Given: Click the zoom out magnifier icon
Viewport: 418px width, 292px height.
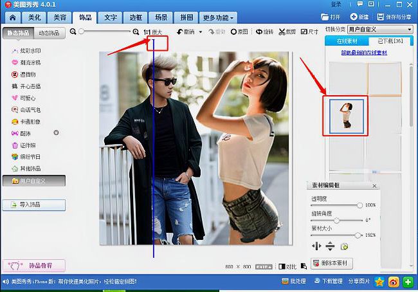Looking at the screenshot, I should point(73,32).
